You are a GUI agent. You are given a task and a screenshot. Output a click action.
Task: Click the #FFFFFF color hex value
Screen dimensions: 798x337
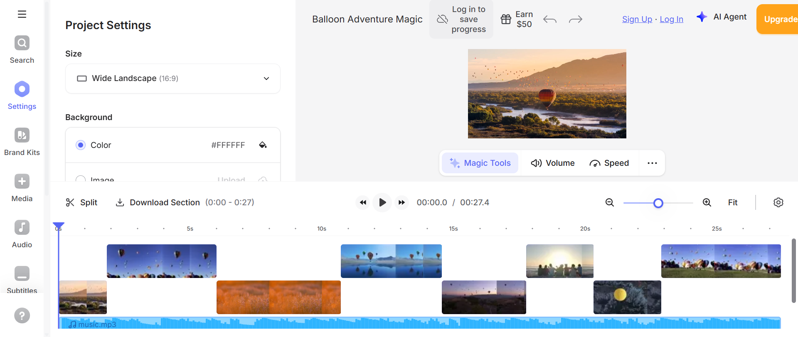(228, 145)
